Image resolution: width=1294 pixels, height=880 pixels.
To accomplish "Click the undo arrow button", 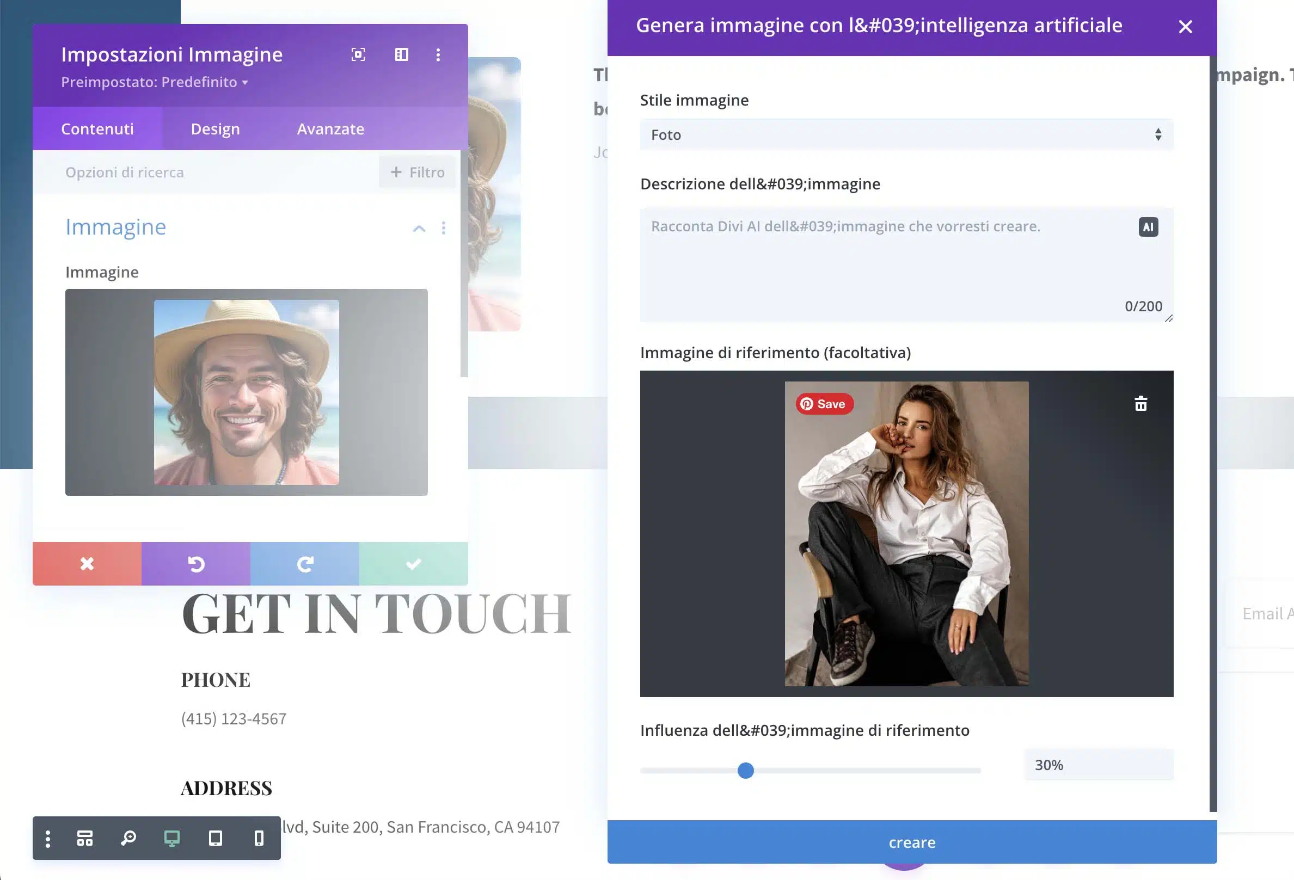I will (x=196, y=564).
